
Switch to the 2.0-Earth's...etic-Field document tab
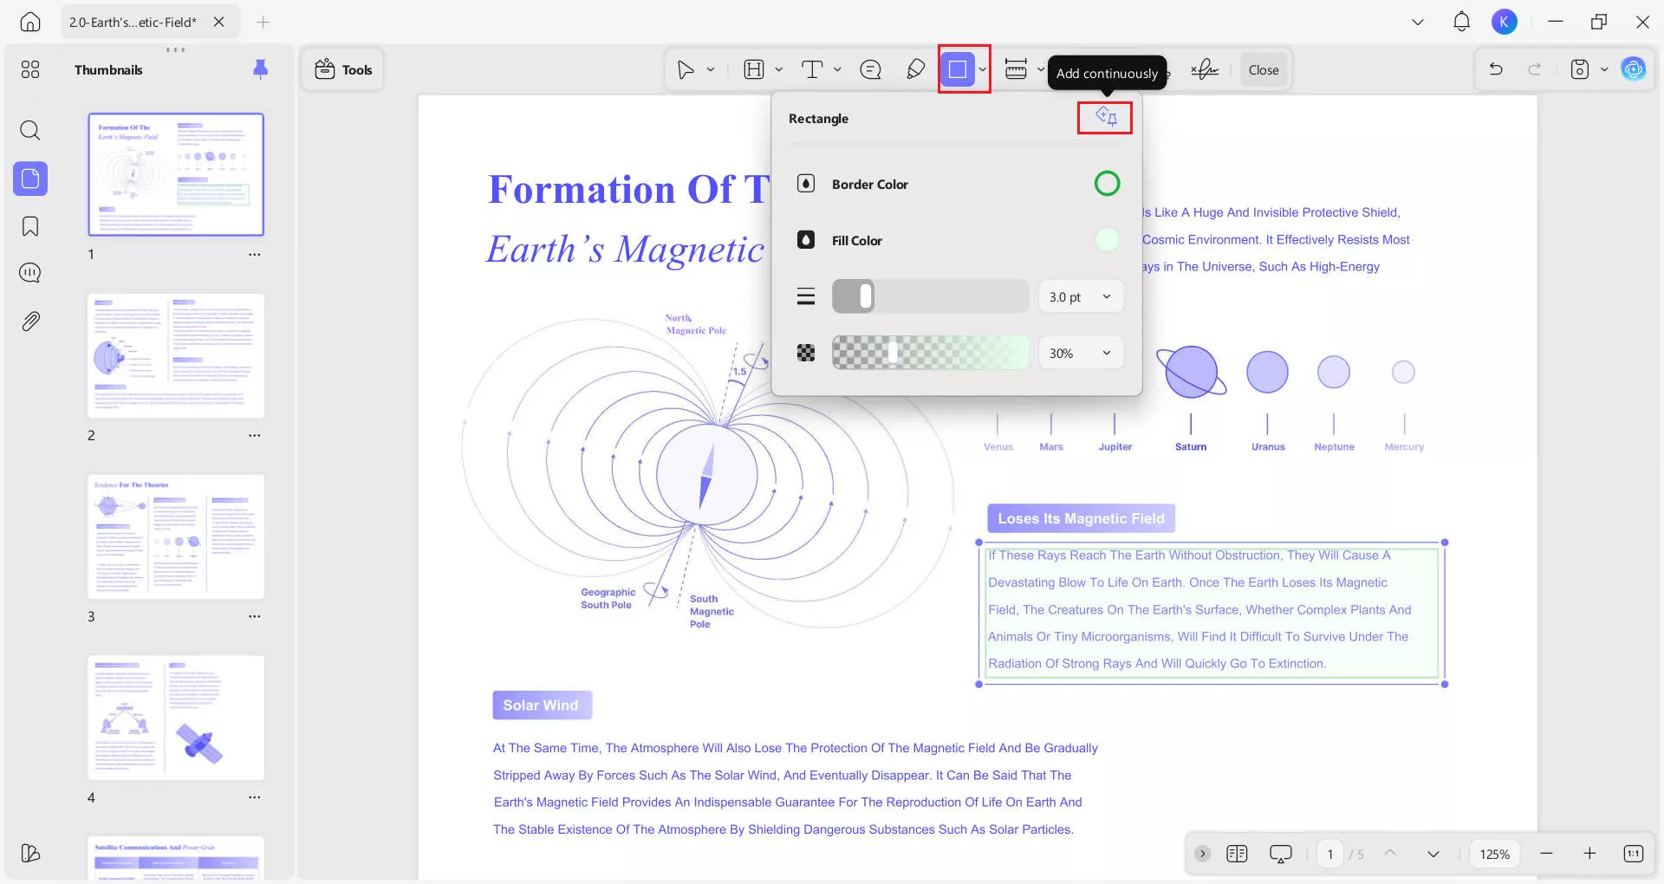(133, 23)
